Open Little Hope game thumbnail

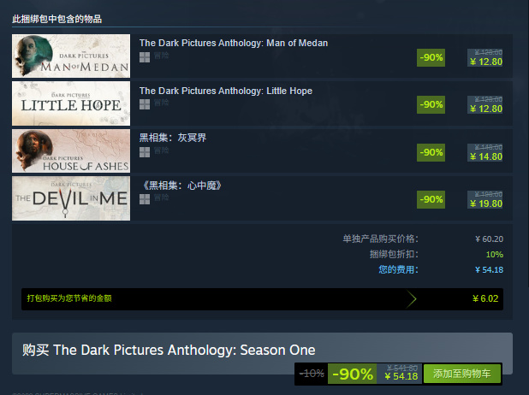coord(71,103)
